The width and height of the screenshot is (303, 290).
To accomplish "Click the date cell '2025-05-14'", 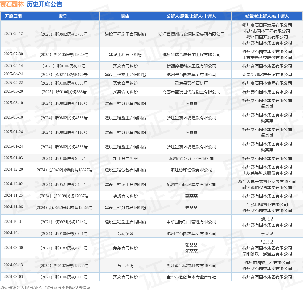I will pyautogui.click(x=13, y=66).
